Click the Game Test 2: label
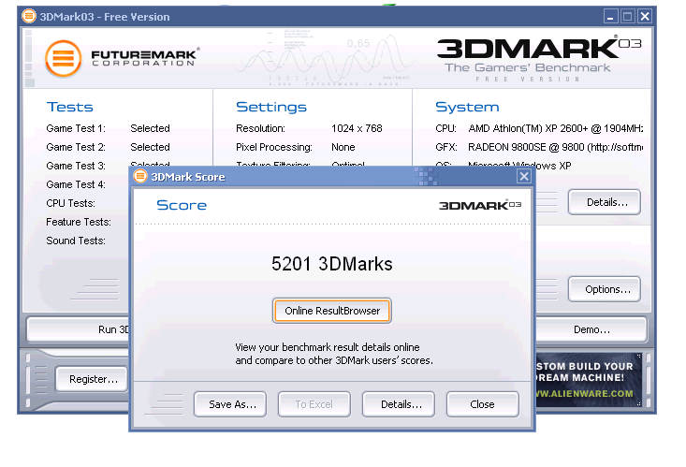Image resolution: width=686 pixels, height=467 pixels. coord(76,147)
